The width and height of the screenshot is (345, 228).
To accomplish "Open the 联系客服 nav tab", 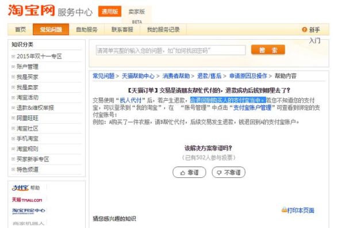I will [122, 29].
